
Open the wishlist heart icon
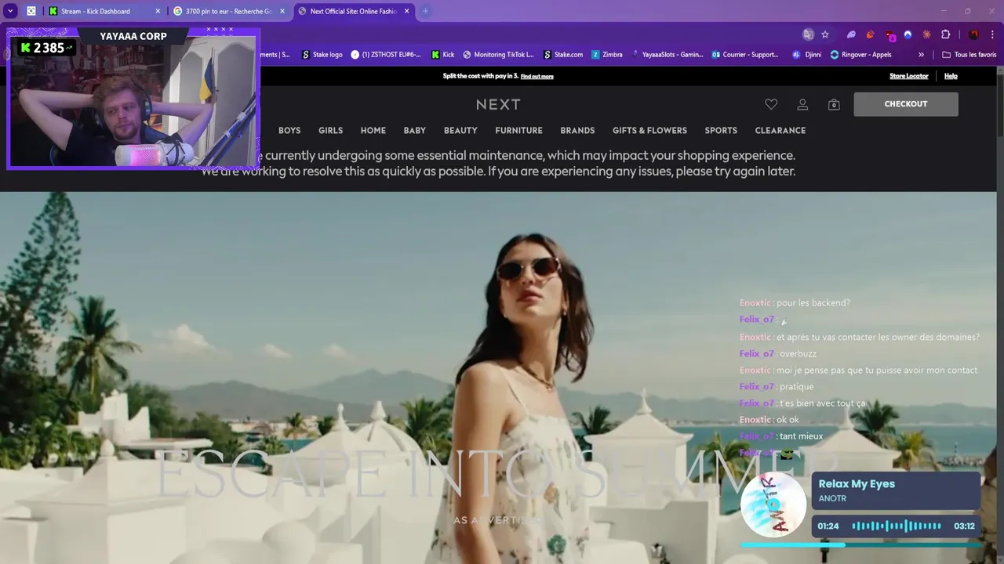(x=771, y=104)
